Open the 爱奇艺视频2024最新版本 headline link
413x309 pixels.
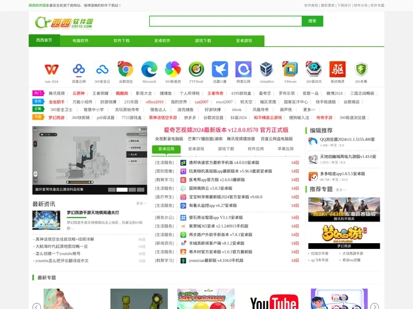point(226,130)
